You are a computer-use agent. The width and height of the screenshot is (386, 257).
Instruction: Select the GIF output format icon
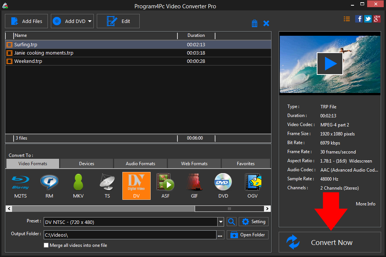pos(194,186)
